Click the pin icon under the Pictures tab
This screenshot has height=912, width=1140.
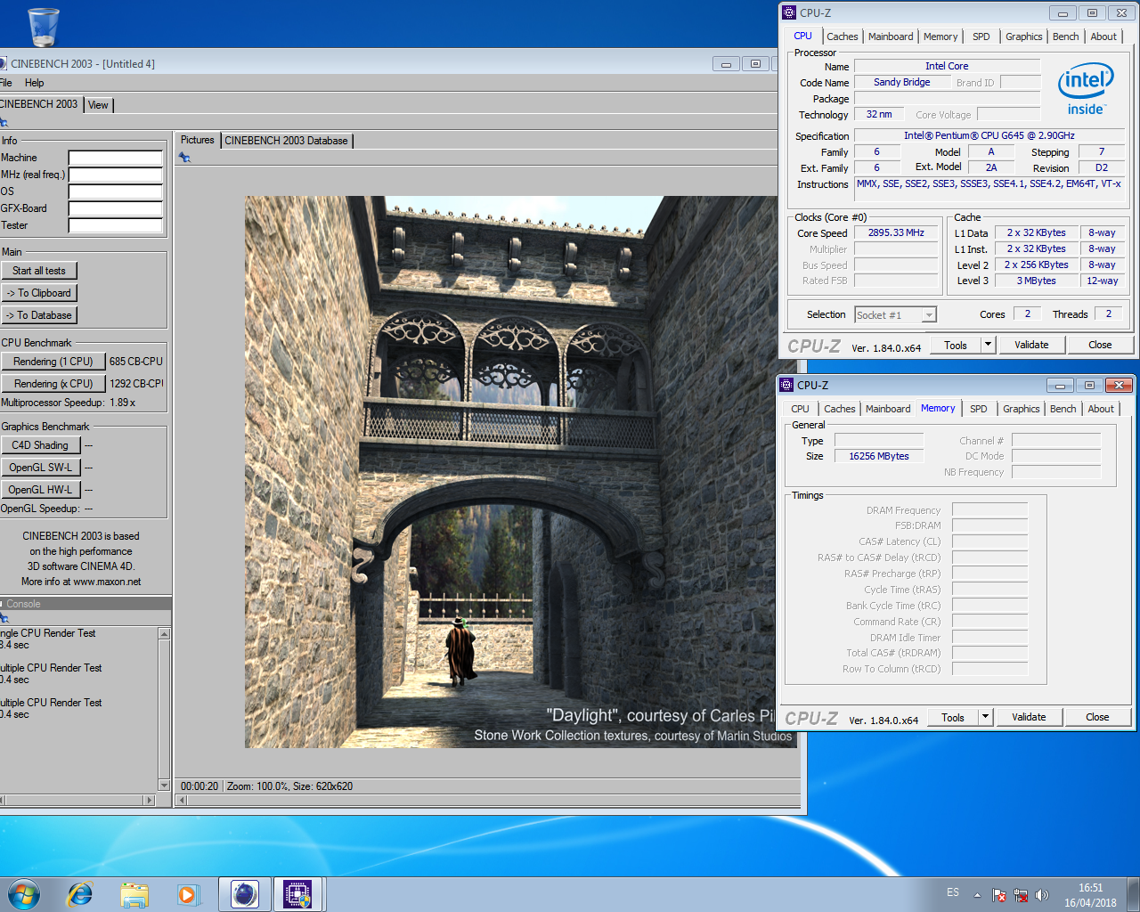click(184, 158)
